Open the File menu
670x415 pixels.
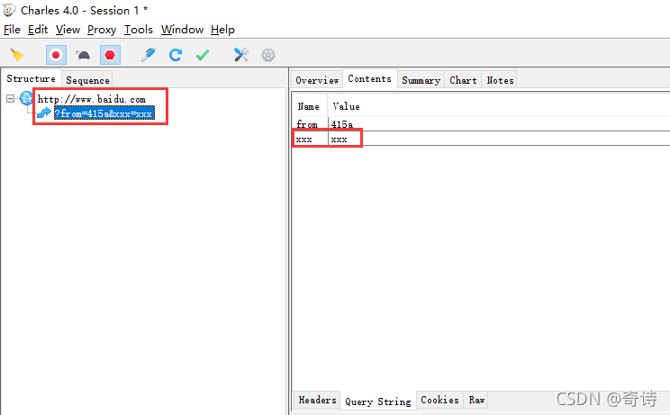[x=12, y=30]
